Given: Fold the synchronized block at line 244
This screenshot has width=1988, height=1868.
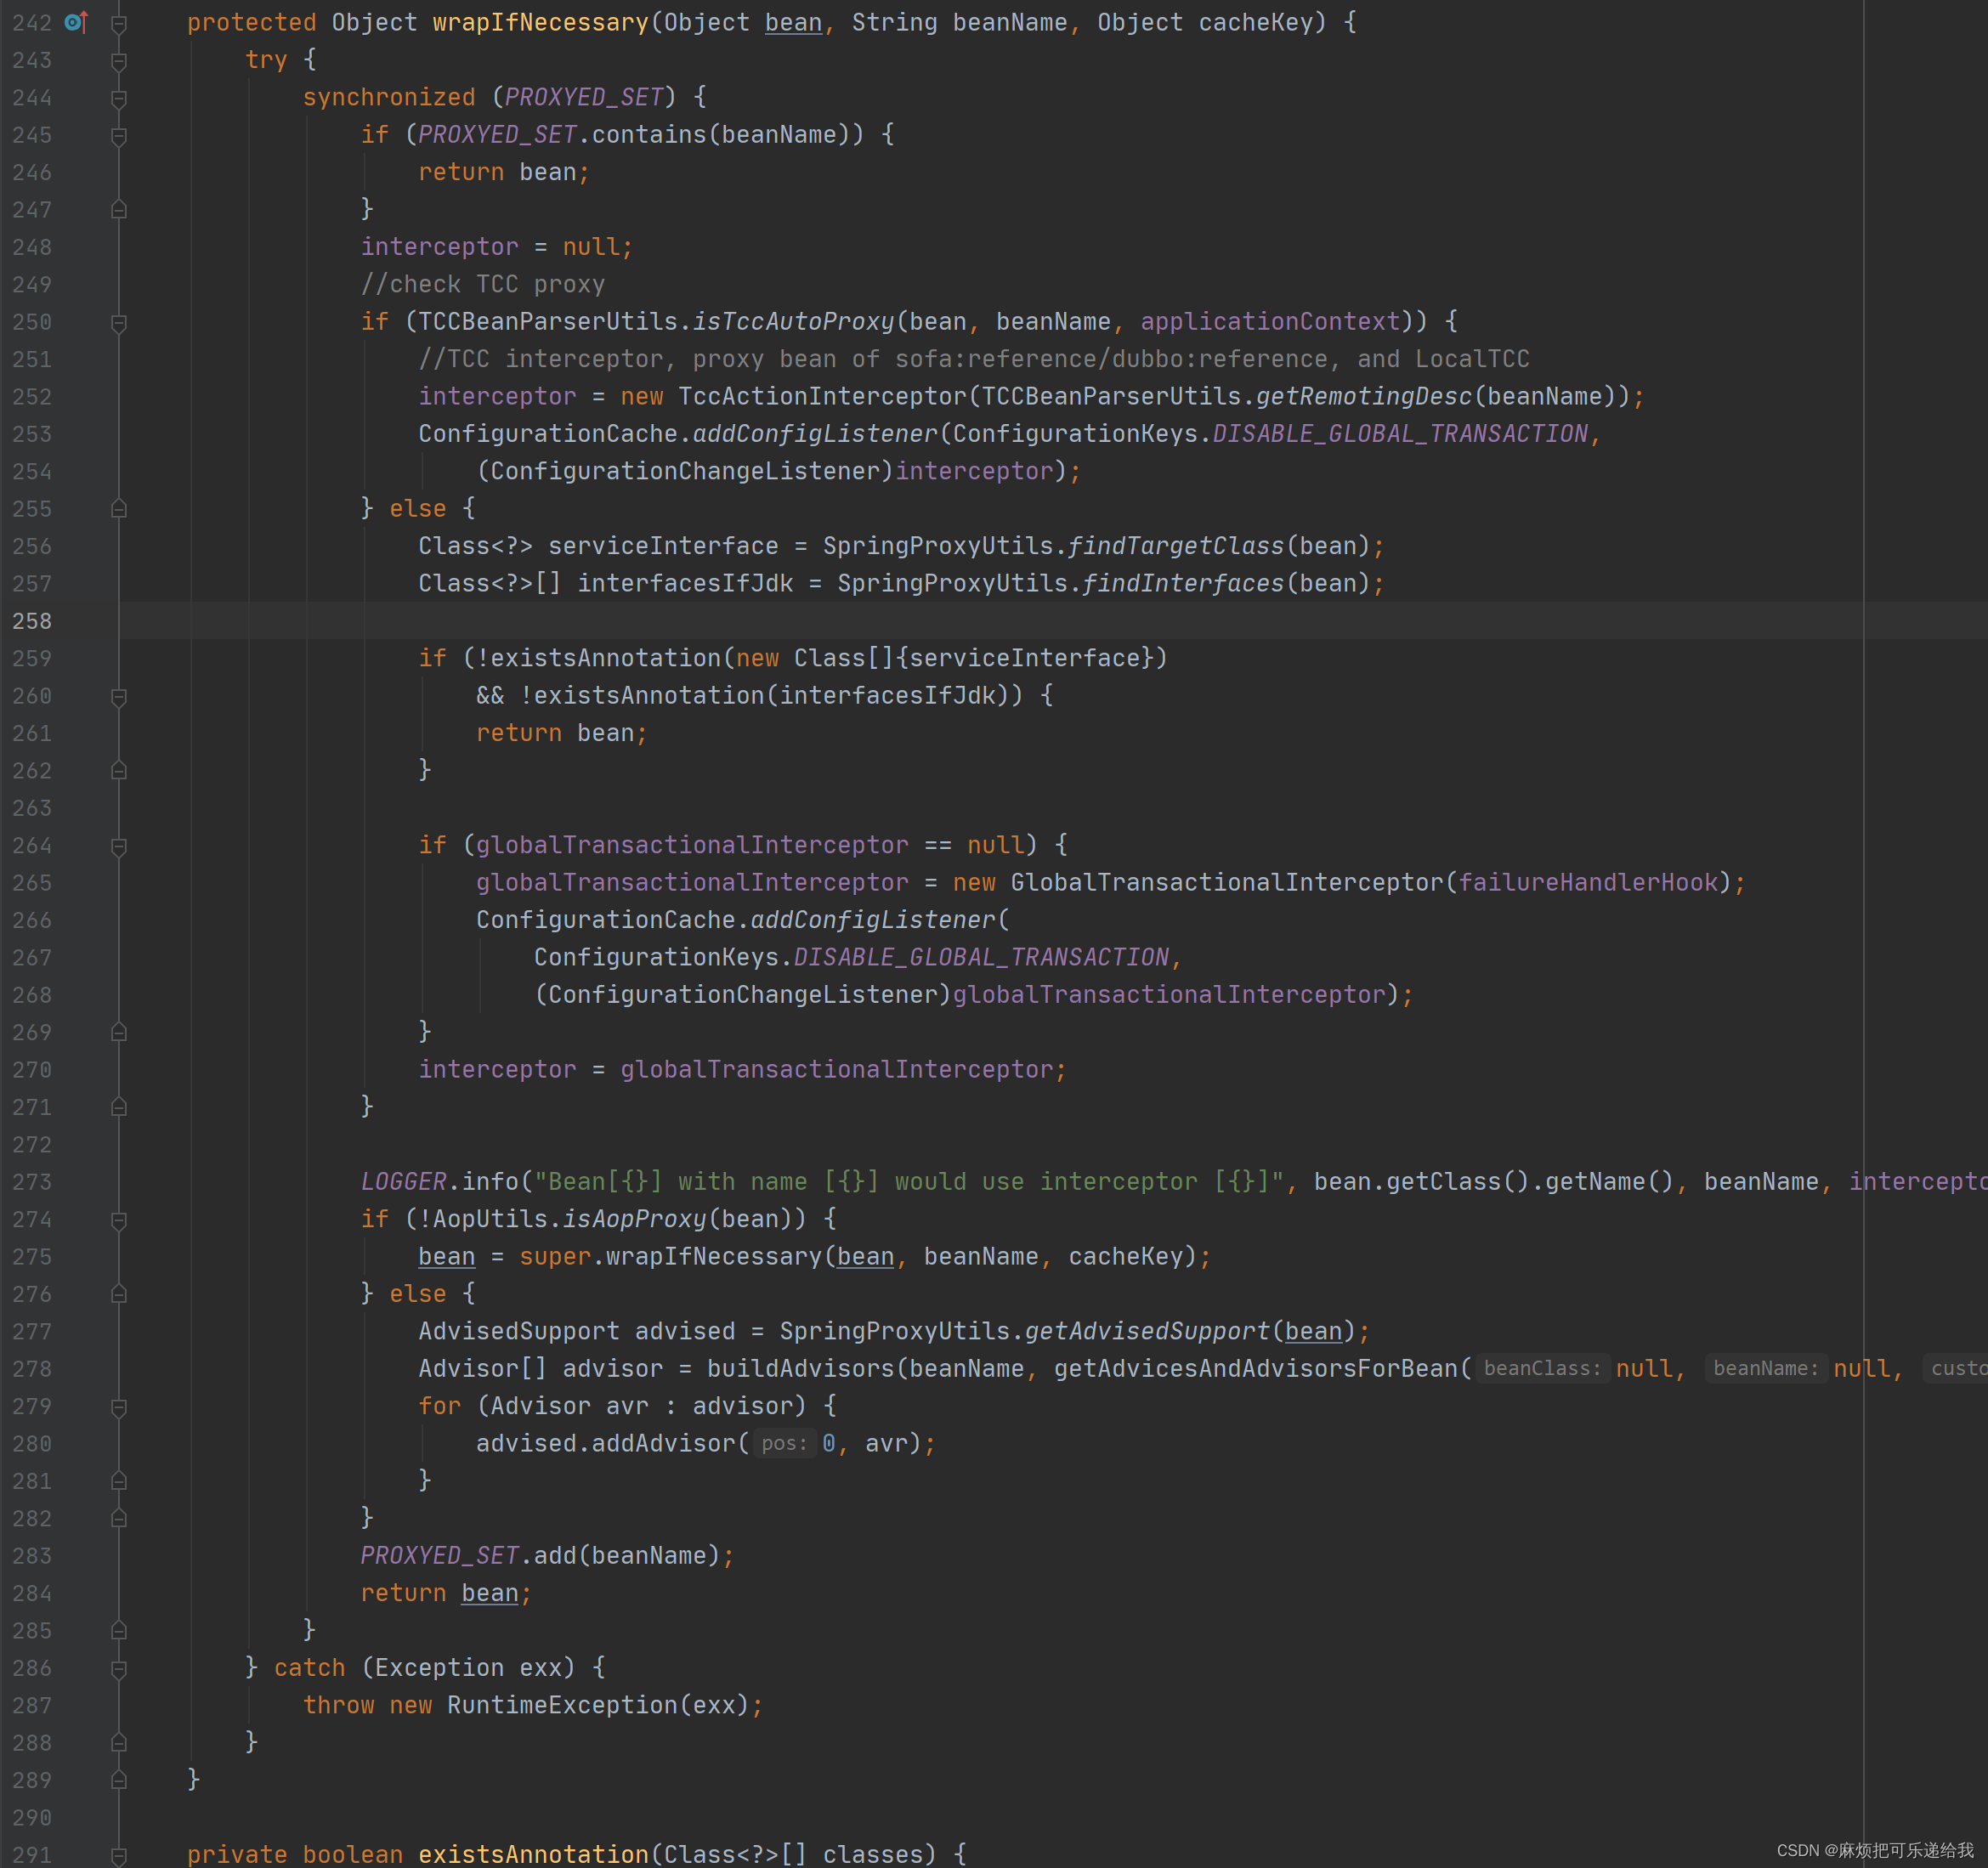Looking at the screenshot, I should pos(119,98).
